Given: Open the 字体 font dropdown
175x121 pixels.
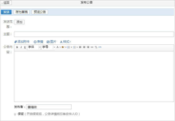Looking at the screenshot, I should click(34, 47).
